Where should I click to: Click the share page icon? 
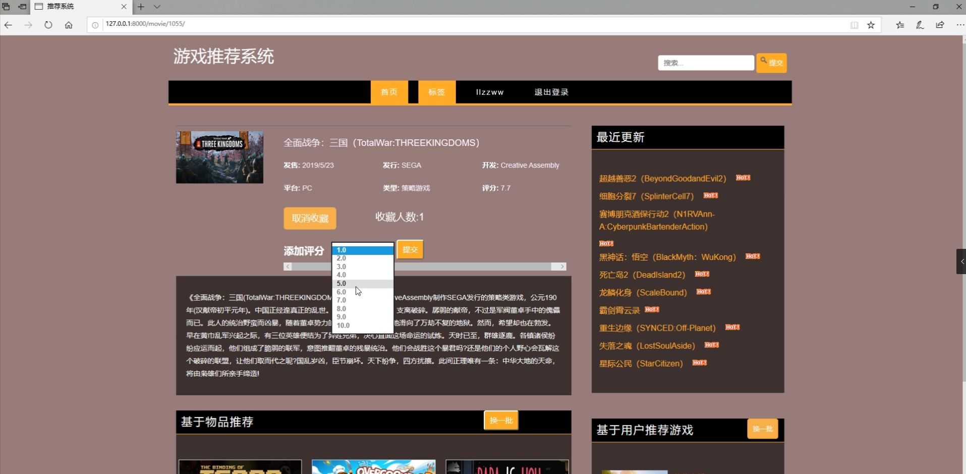tap(940, 25)
